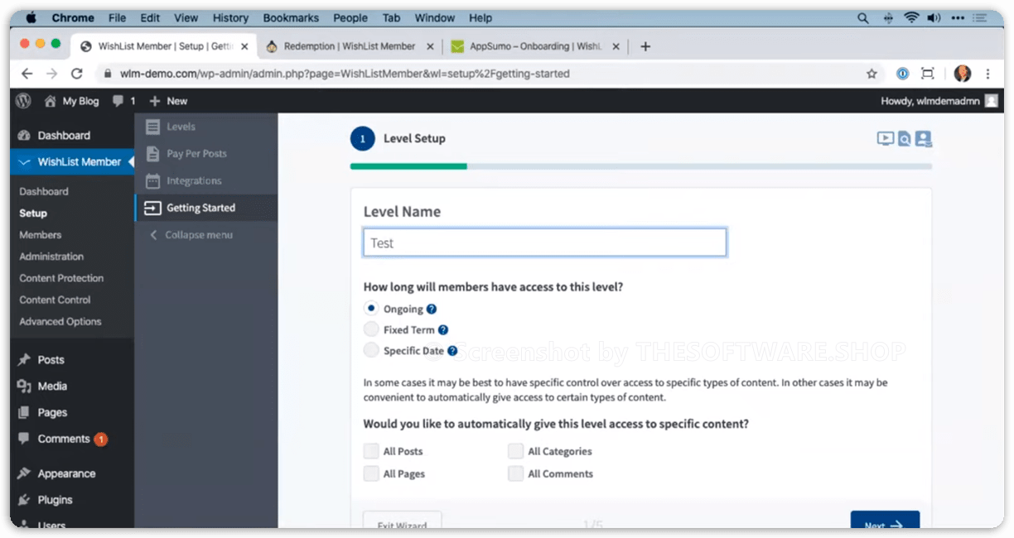Click the Level Setup progress bar
Screen dimensions: 1014x538
(641, 166)
